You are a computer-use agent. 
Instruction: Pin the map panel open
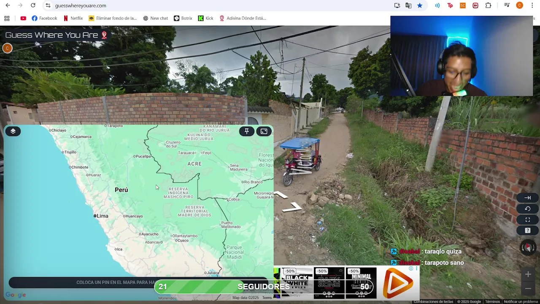click(247, 131)
